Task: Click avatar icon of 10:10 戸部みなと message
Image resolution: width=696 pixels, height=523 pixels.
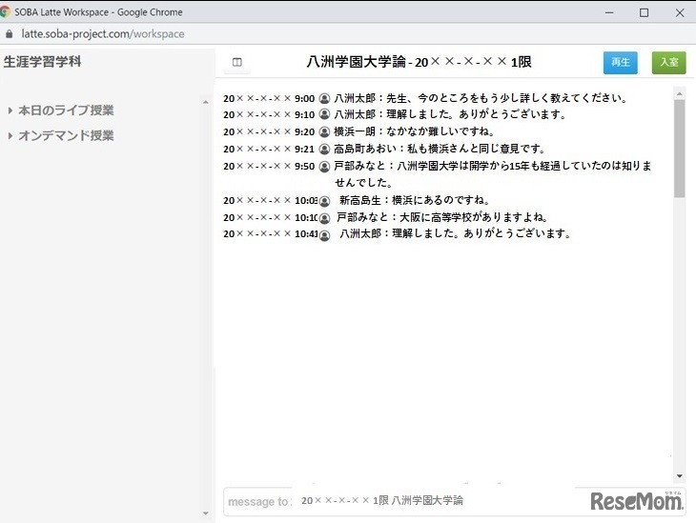Action: 324,218
